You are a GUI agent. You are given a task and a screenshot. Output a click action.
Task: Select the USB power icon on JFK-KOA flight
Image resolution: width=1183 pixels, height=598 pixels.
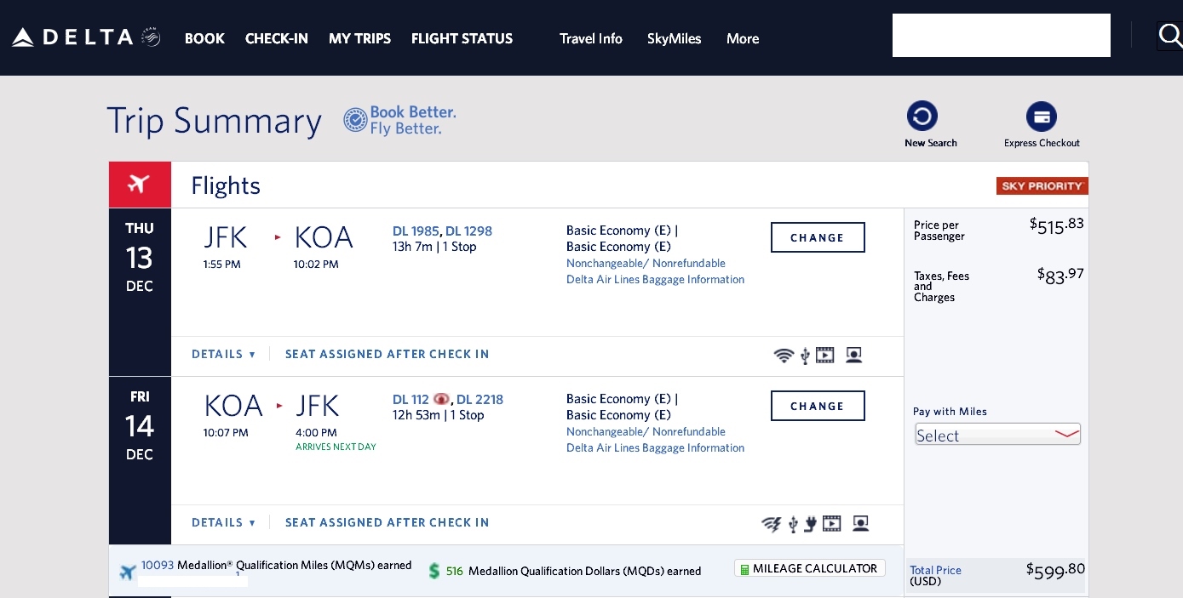pyautogui.click(x=805, y=356)
